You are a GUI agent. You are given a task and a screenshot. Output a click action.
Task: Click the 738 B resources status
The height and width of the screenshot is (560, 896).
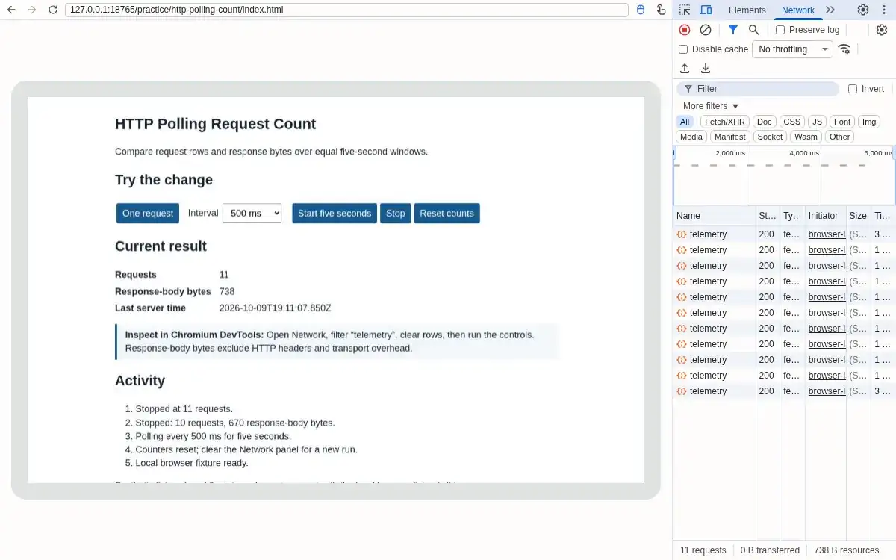point(847,550)
